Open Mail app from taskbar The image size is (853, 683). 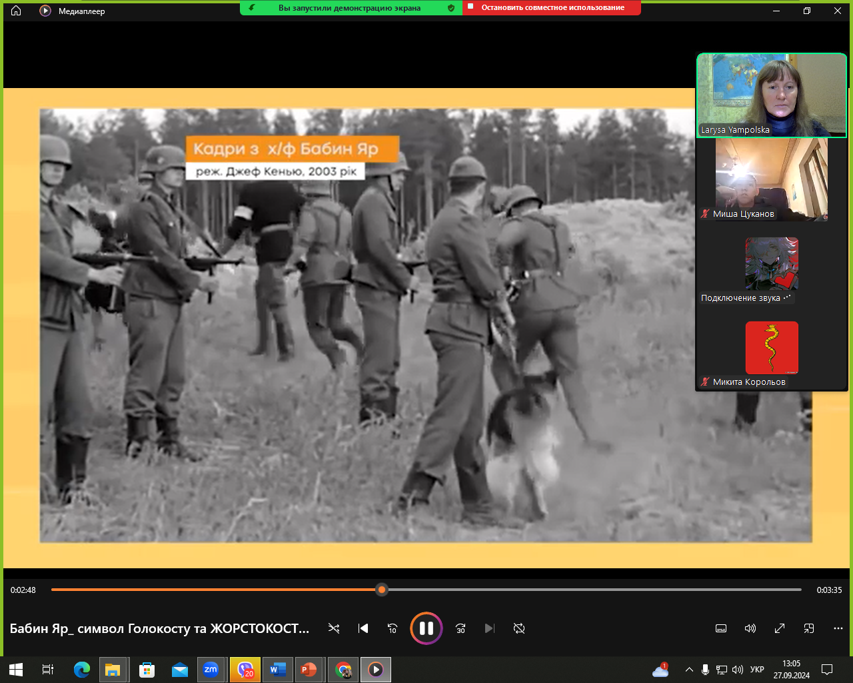click(179, 670)
